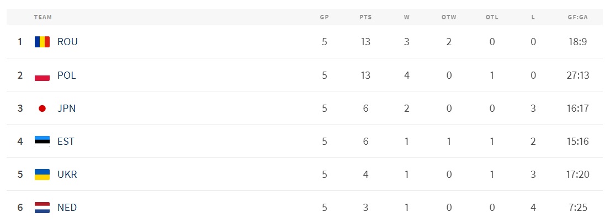Click the GF:GA column header
The height and width of the screenshot is (223, 610).
(578, 17)
